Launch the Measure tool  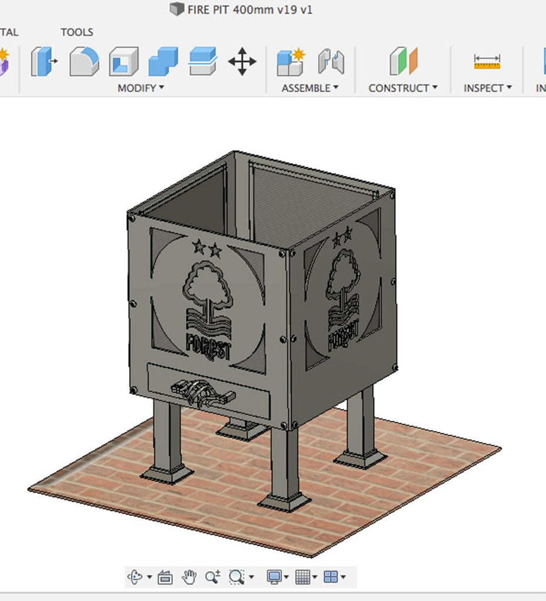487,62
